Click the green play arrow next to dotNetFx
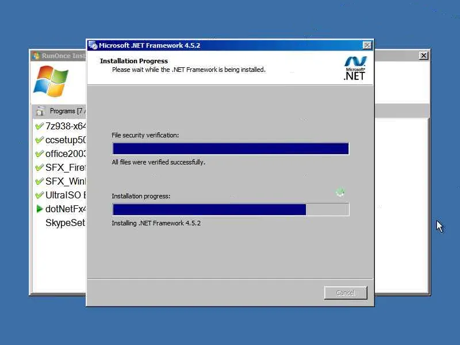This screenshot has width=460, height=345. 39,209
